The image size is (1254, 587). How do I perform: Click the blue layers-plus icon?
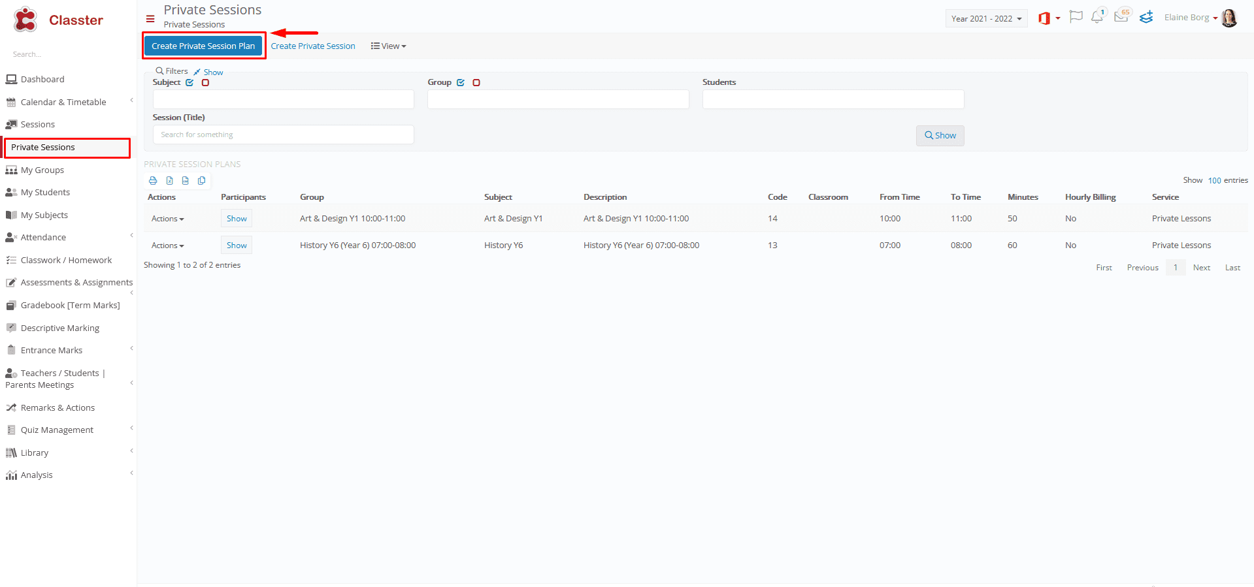(x=1146, y=18)
